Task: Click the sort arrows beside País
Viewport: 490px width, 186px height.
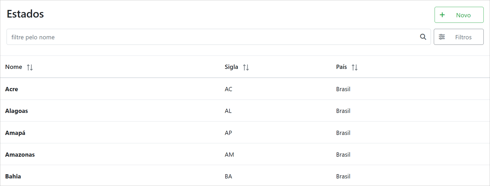Action: click(x=355, y=67)
